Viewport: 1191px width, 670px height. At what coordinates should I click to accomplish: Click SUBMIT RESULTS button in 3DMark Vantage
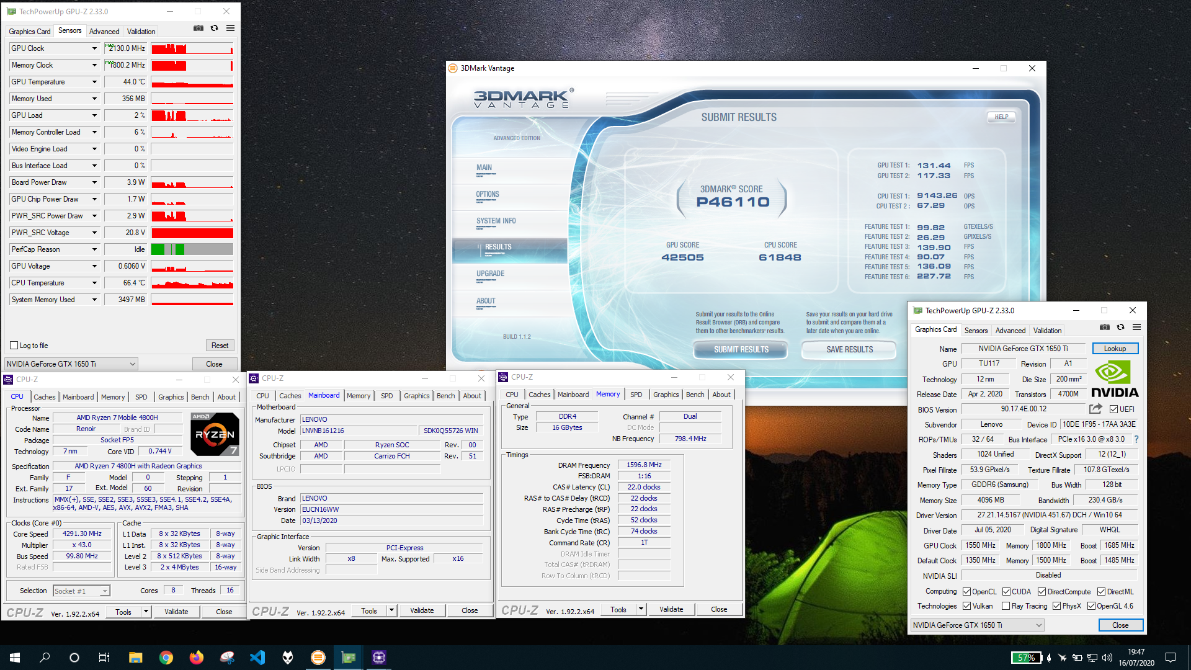tap(741, 350)
